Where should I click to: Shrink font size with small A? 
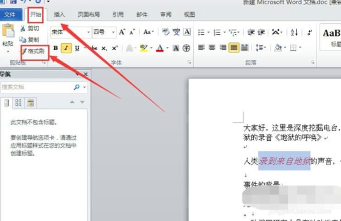click(x=132, y=32)
